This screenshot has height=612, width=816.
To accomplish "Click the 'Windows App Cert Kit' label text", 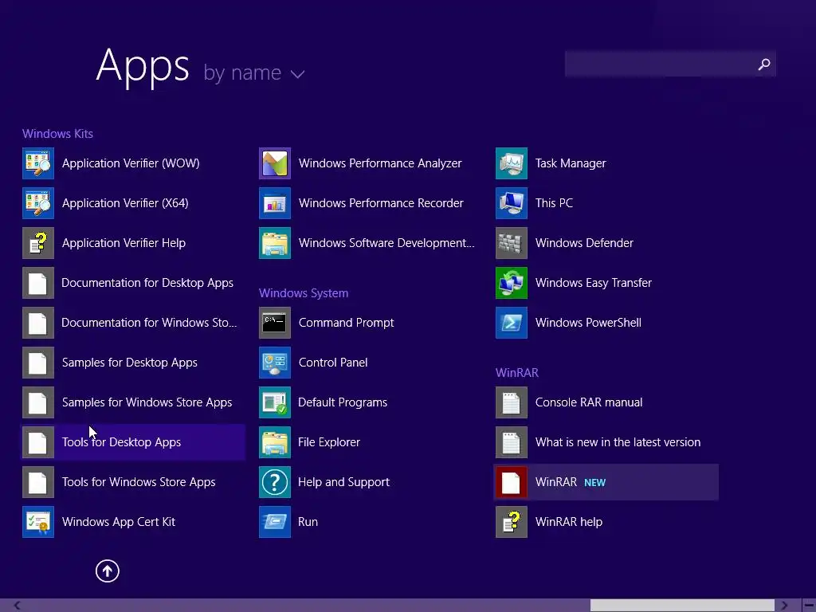I will [x=118, y=522].
